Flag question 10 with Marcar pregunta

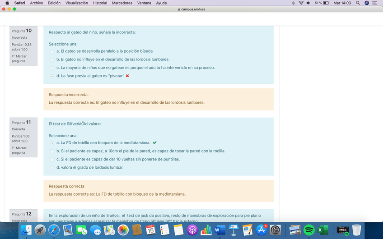point(19,59)
